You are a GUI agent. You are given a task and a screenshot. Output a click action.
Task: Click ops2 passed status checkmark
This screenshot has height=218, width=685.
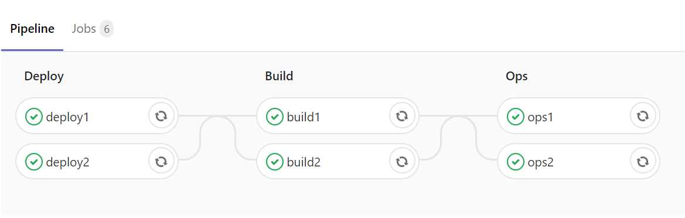(516, 162)
